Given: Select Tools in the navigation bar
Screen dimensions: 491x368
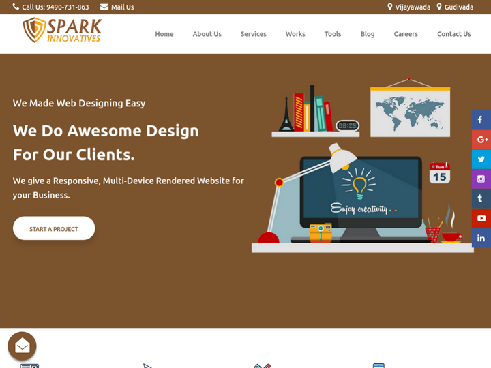Looking at the screenshot, I should [333, 34].
